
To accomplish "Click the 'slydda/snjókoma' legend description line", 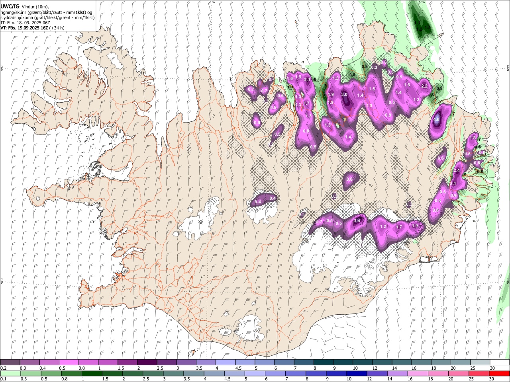I will point(47,18).
